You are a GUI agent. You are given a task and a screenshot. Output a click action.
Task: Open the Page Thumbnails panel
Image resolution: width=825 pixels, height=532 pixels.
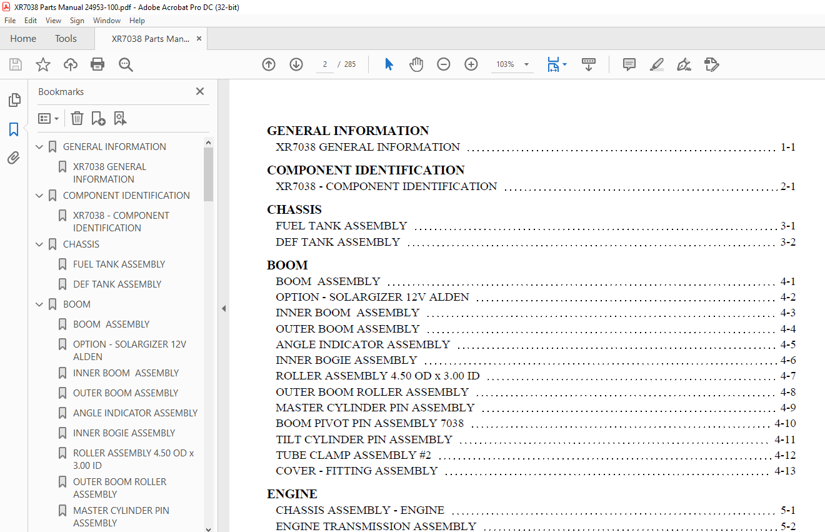point(14,100)
